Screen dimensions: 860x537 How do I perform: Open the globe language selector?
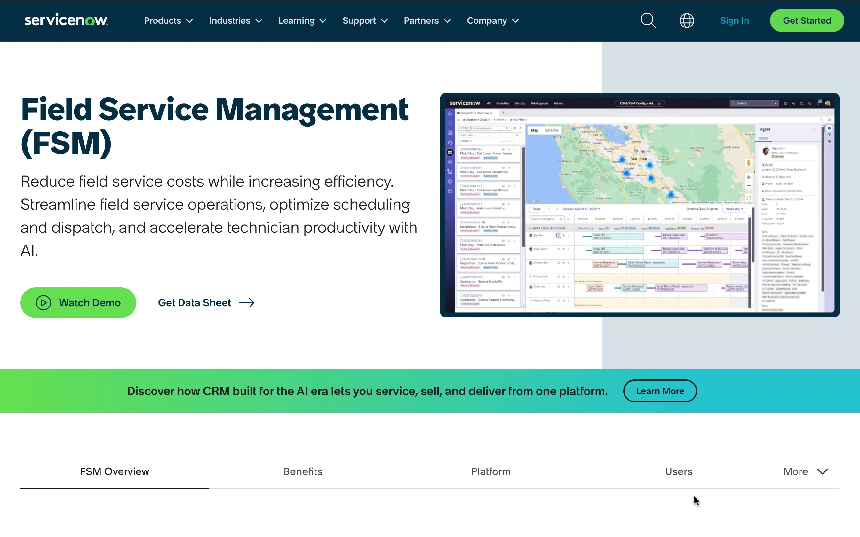(687, 20)
